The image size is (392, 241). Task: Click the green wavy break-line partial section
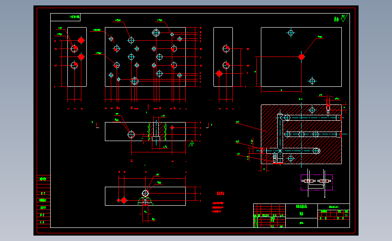[157, 131]
